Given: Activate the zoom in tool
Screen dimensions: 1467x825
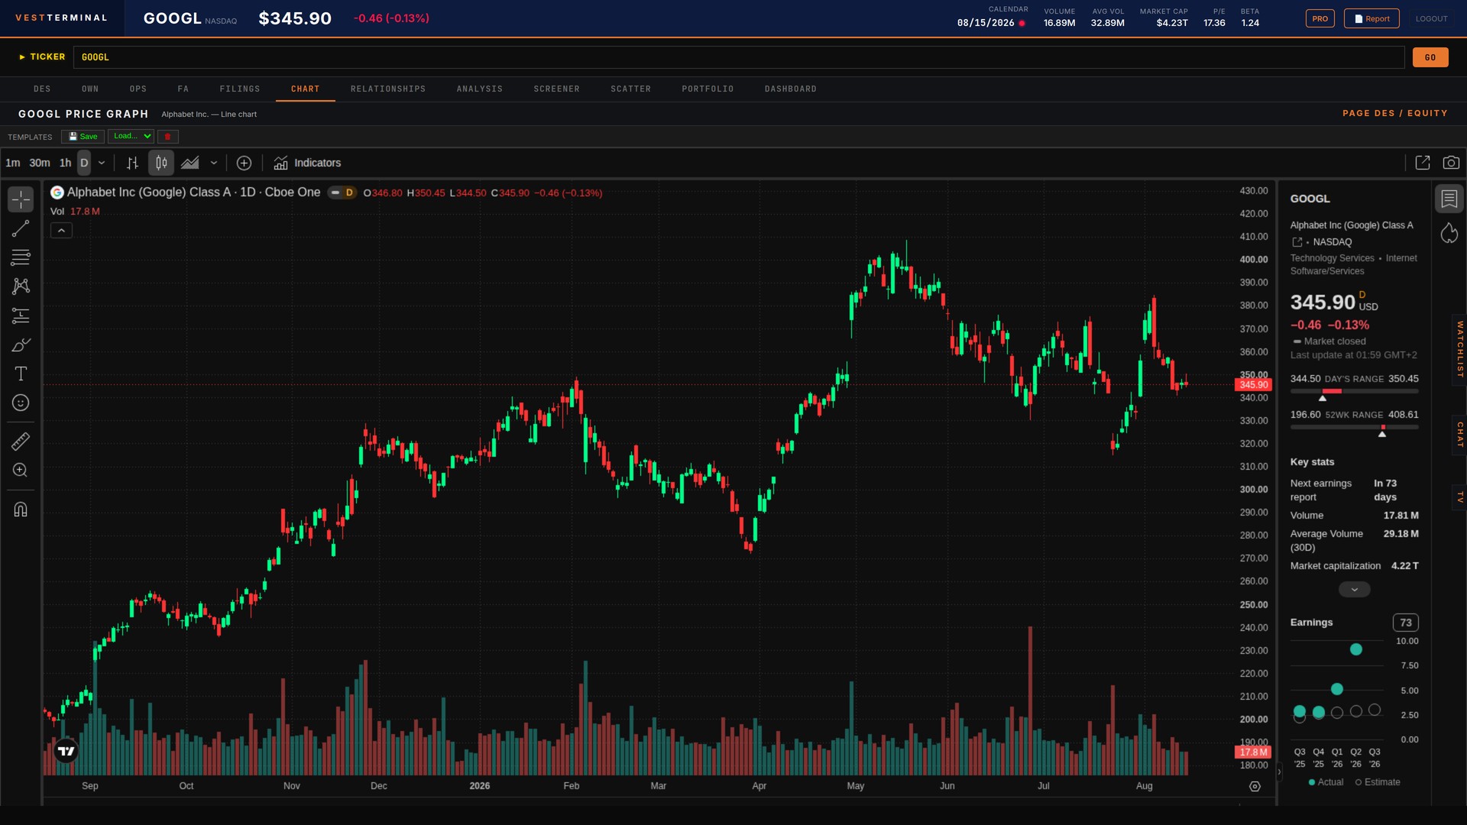Looking at the screenshot, I should coord(21,470).
